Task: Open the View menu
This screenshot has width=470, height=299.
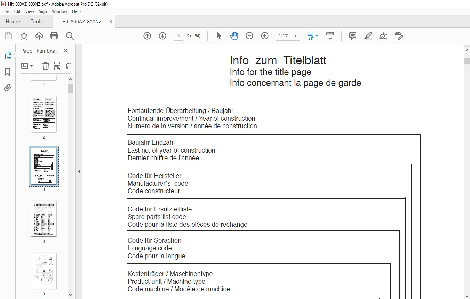Action: click(30, 11)
